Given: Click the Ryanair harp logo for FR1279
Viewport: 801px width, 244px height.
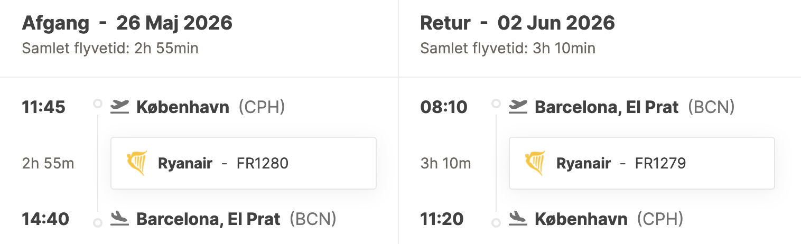Looking at the screenshot, I should point(535,163).
